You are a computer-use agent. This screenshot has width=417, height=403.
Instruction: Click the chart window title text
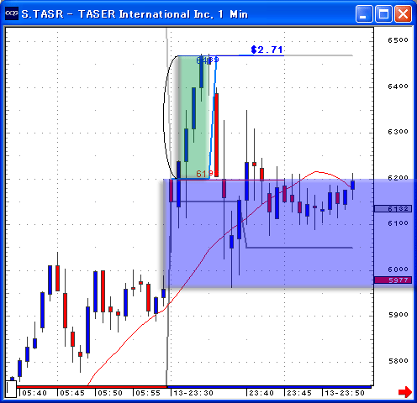tap(135, 14)
